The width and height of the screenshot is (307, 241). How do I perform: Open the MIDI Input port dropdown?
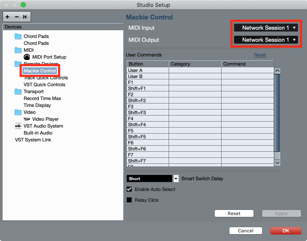pyautogui.click(x=266, y=28)
